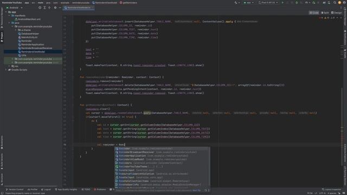Select RemindersViewModel.kt editor tab
This screenshot has width=347, height=195.
79,8
